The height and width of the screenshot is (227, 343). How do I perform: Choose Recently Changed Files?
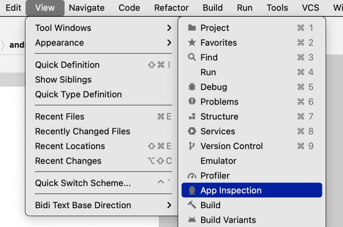point(83,131)
